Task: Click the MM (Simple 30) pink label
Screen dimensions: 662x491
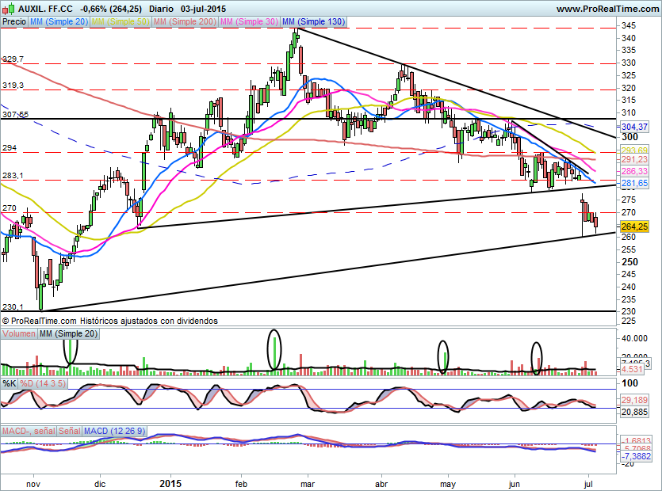Action: [x=250, y=22]
